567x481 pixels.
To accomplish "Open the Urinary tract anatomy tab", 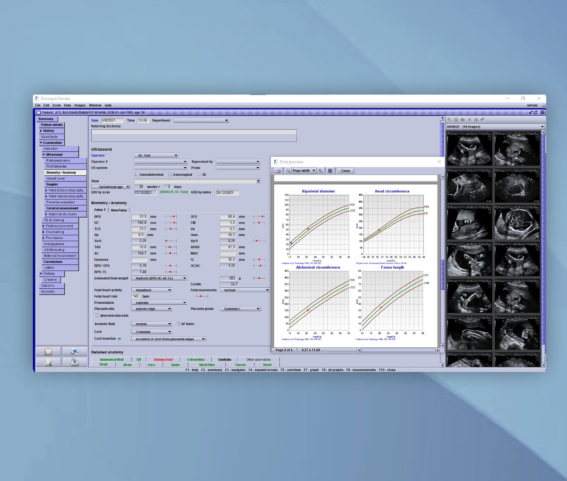I will coord(163,360).
